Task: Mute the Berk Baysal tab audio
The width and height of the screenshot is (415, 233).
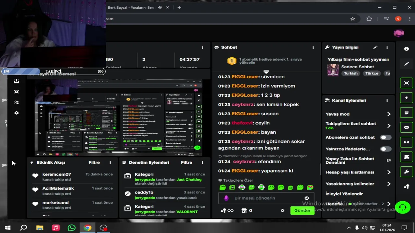Action: point(160,7)
